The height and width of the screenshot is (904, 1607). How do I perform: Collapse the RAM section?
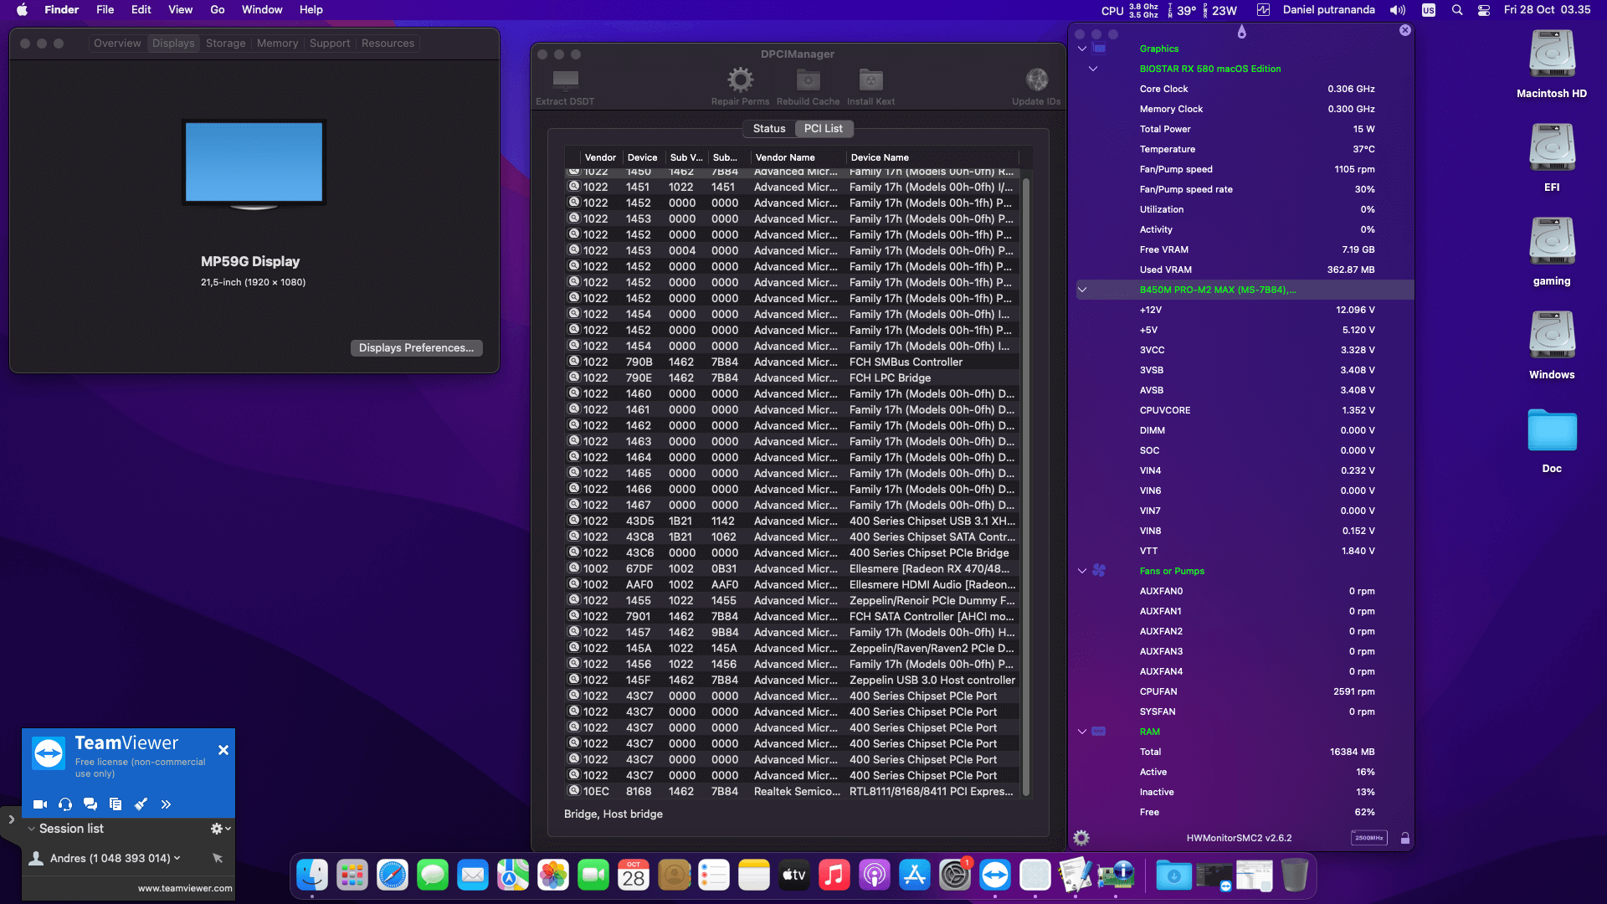pyautogui.click(x=1082, y=732)
